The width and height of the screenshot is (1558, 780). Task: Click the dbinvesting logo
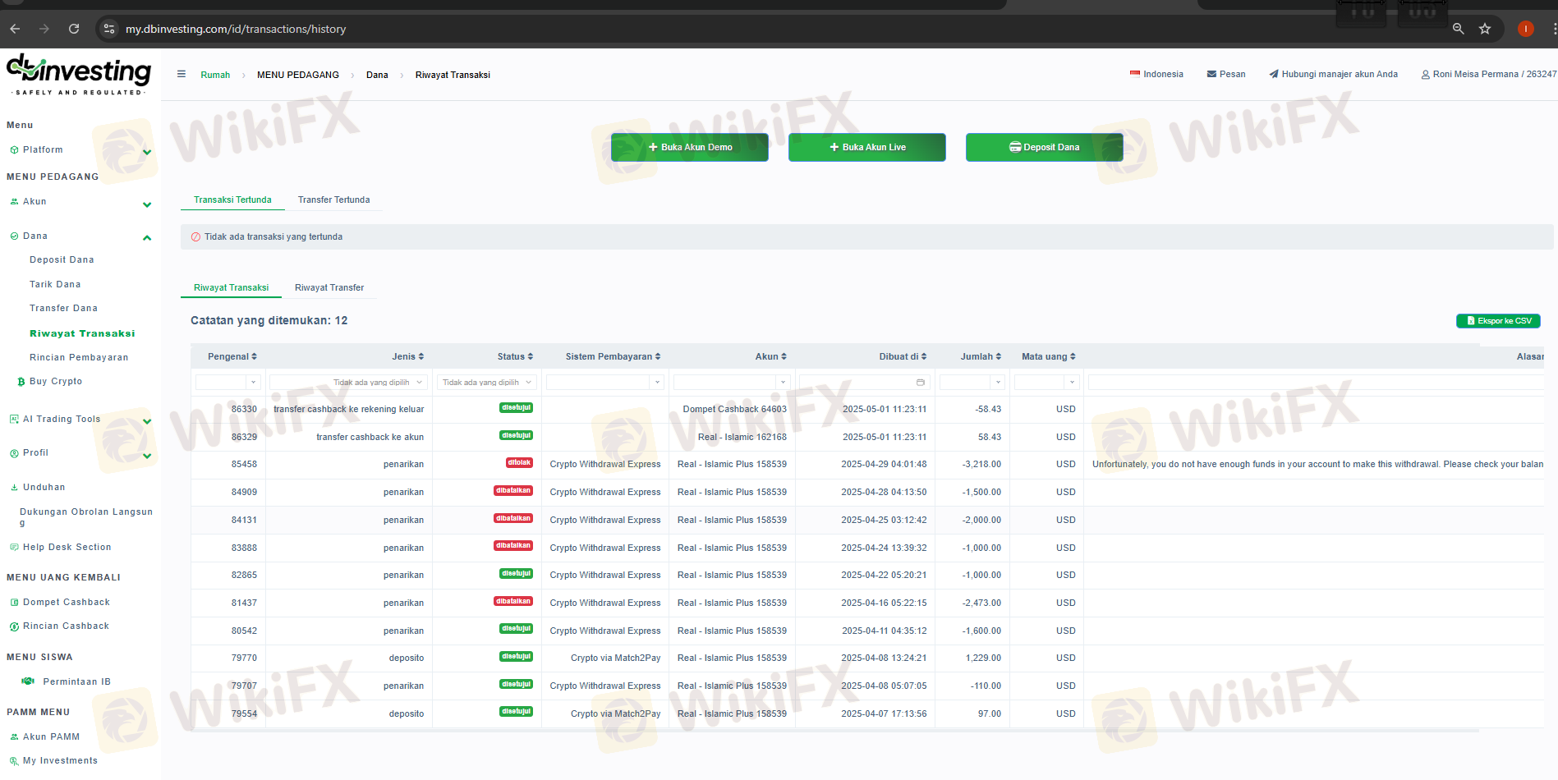click(x=79, y=75)
